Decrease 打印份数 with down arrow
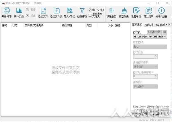This screenshot has width=172, height=122. click(x=156, y=58)
